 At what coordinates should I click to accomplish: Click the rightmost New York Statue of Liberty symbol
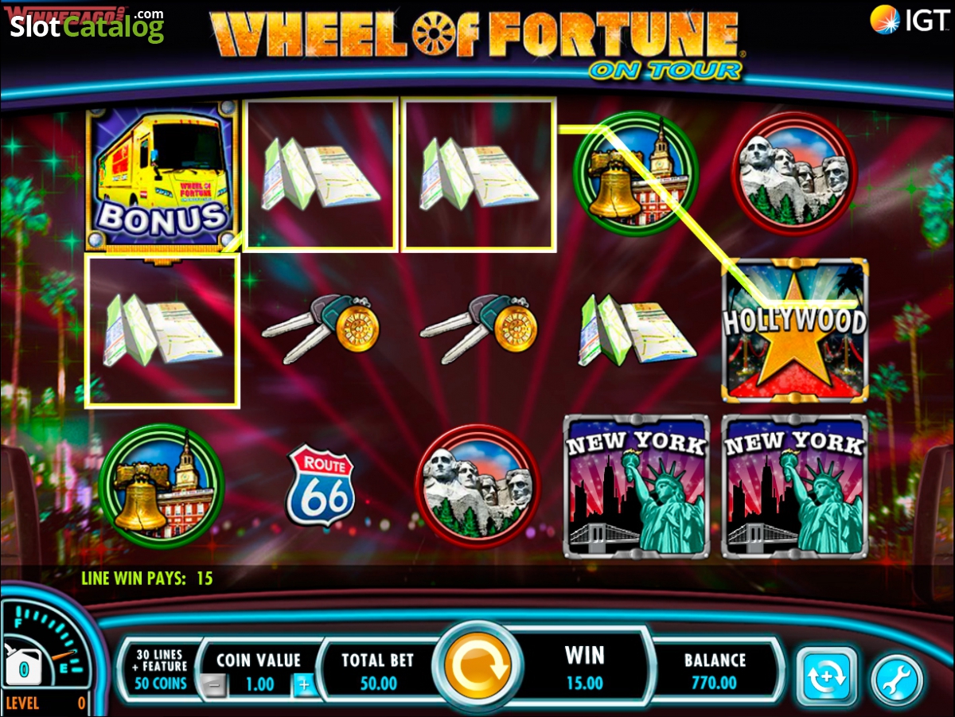tap(794, 485)
